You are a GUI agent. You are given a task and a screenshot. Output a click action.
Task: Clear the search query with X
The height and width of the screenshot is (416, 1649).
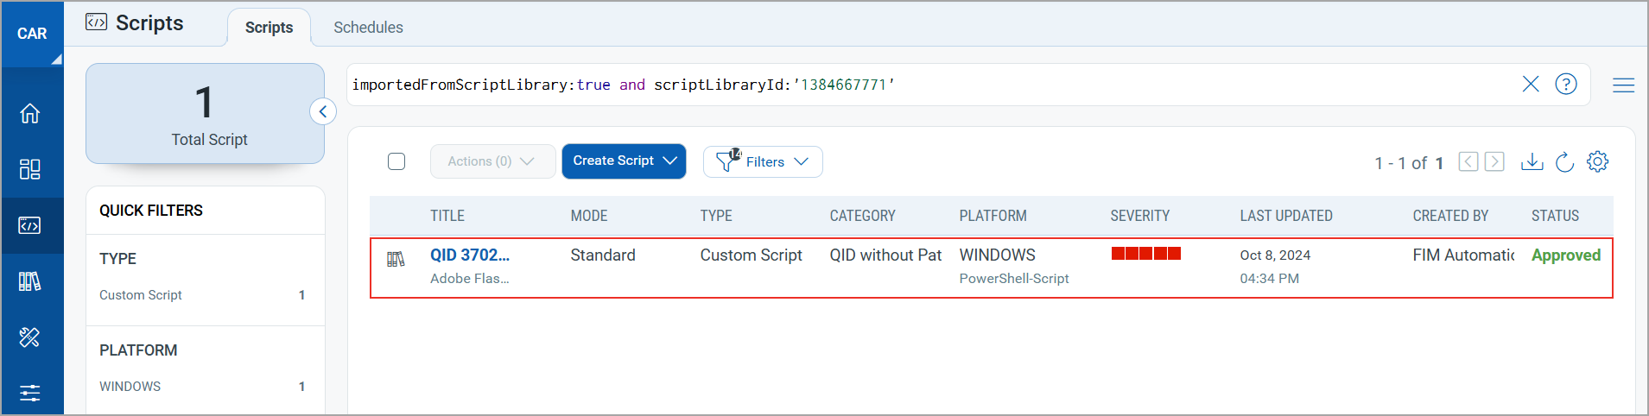pos(1530,84)
